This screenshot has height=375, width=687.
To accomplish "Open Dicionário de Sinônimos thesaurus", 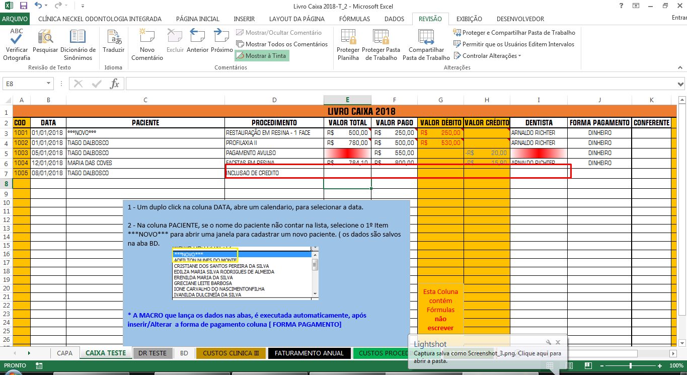I will pyautogui.click(x=78, y=44).
